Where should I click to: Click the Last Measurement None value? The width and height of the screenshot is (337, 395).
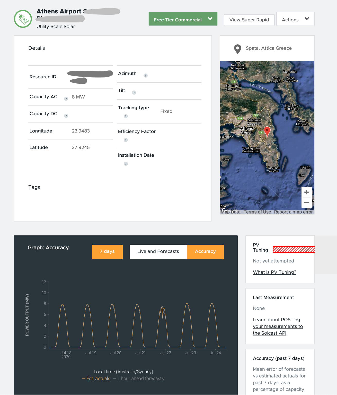tap(259, 308)
